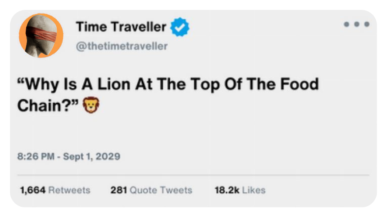Open the three-dot more options menu
This screenshot has width=389, height=218.
pyautogui.click(x=356, y=24)
